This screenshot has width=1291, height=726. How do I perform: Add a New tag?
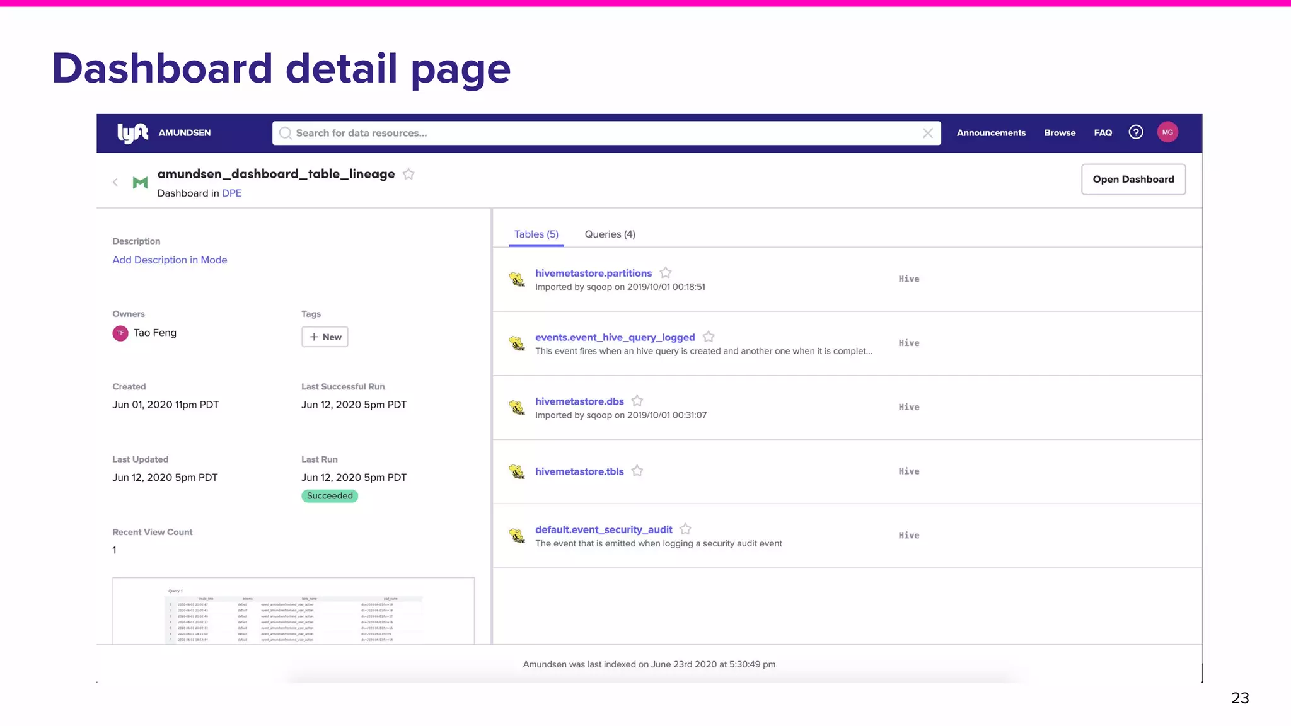pyautogui.click(x=325, y=337)
